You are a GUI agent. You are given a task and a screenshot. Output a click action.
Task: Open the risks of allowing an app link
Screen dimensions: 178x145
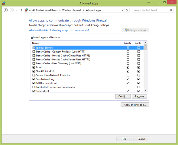[x=59, y=30]
